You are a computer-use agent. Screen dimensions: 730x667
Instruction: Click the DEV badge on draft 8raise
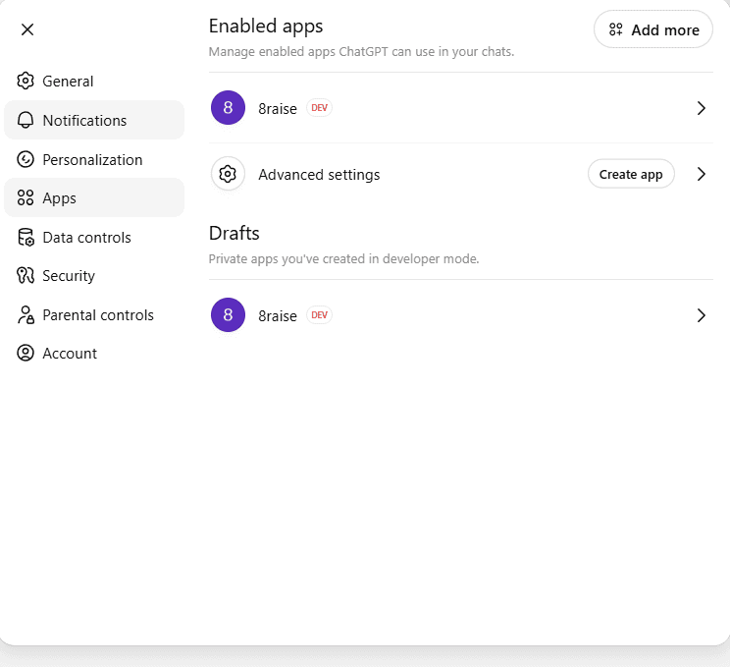tap(319, 315)
